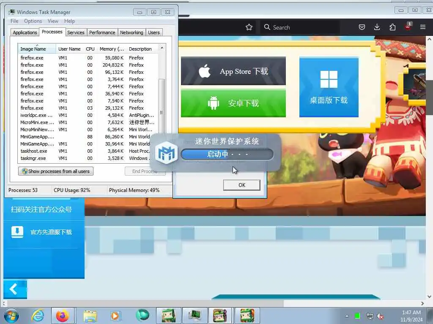Switch to Firefox taskbar button
The width and height of the screenshot is (433, 324).
click(x=63, y=316)
